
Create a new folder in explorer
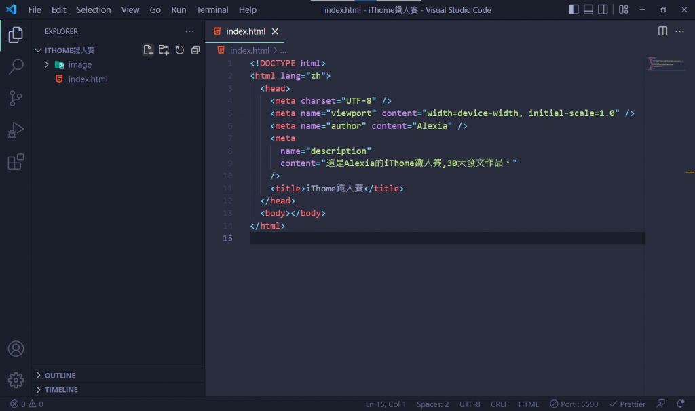pos(164,50)
